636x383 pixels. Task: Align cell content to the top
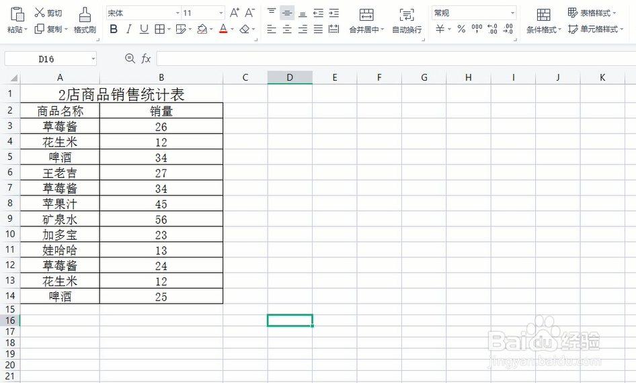tap(272, 13)
